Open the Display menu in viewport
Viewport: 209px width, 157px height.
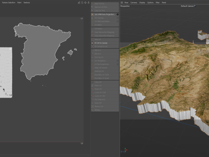pos(142,3)
